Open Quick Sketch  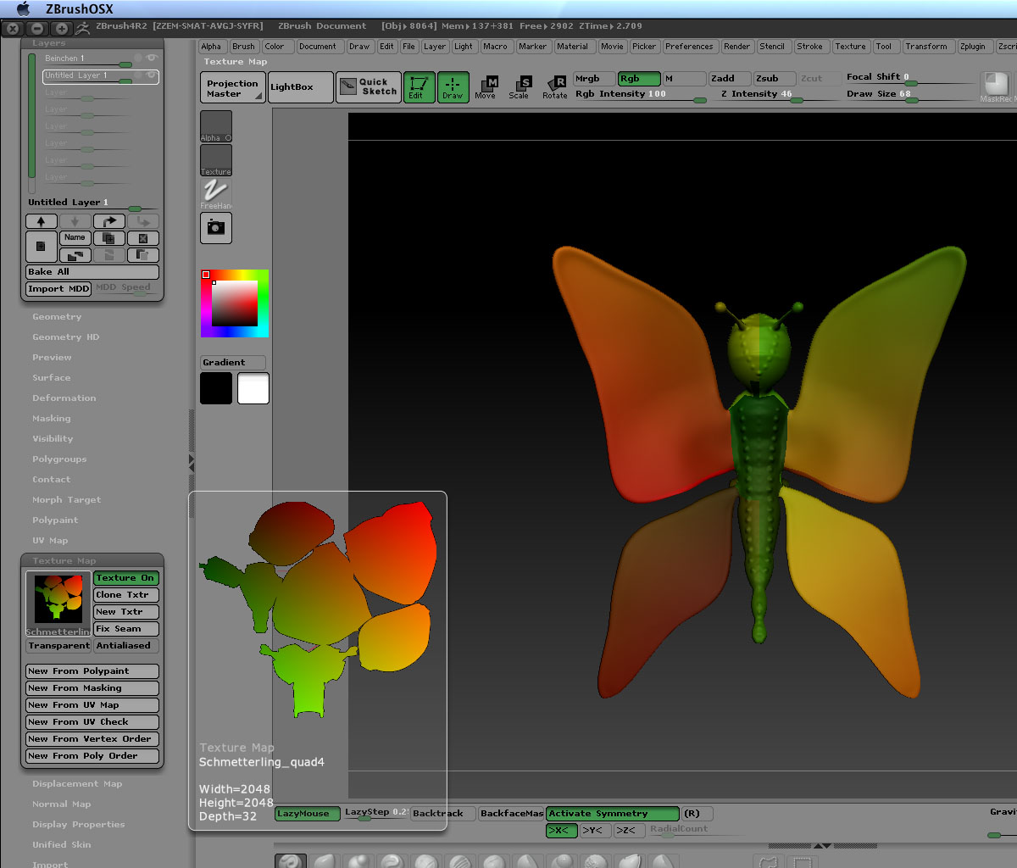368,87
